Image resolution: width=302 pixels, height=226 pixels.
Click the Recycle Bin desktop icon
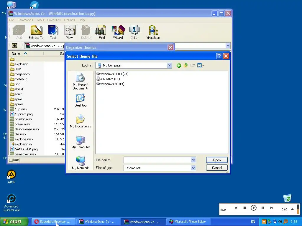287,198
